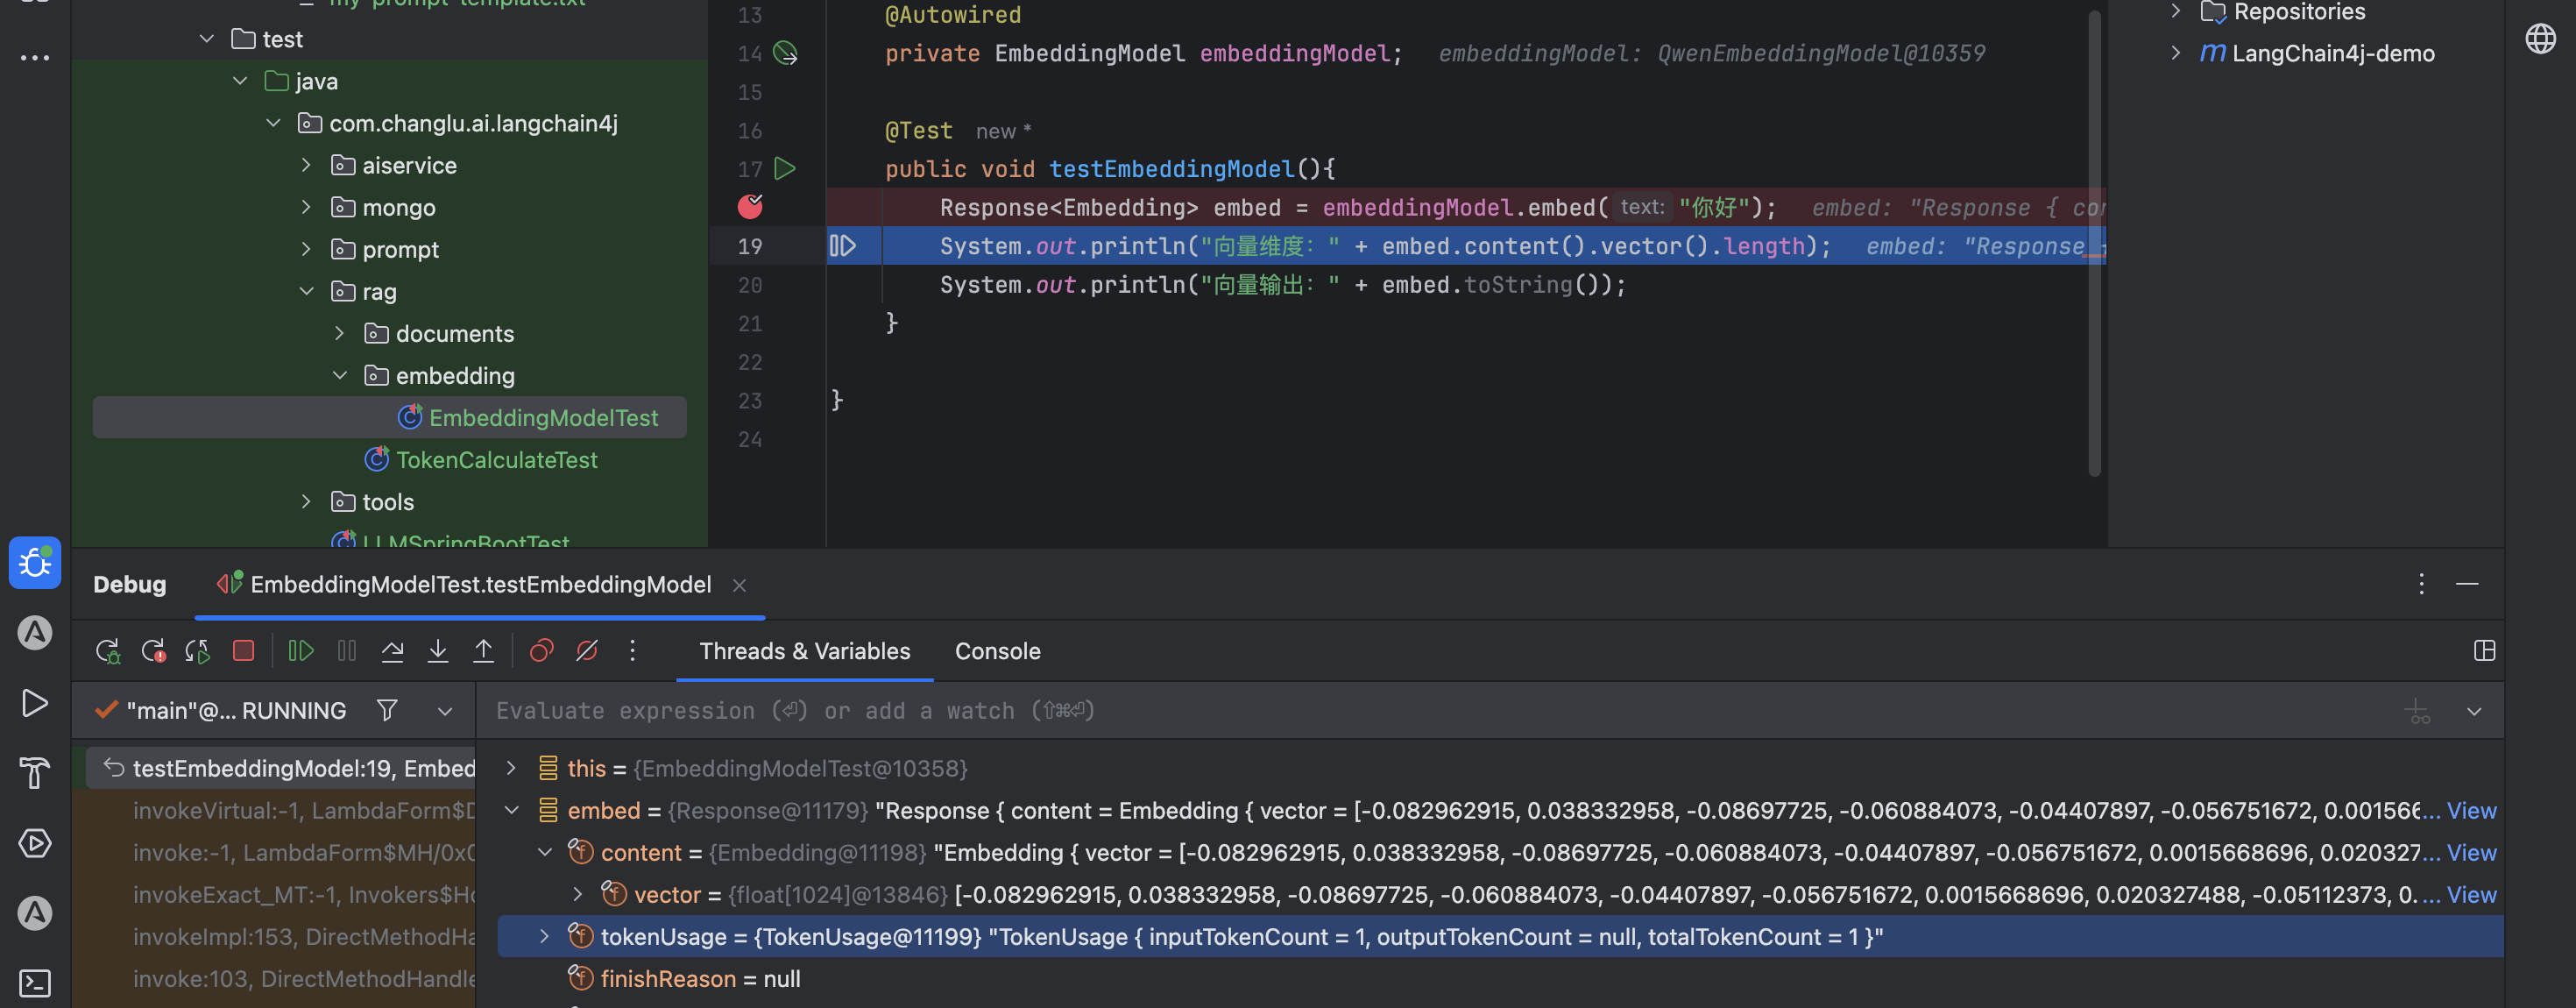Expand the tokenUsage variable node
The width and height of the screenshot is (2576, 1008).
pyautogui.click(x=544, y=937)
